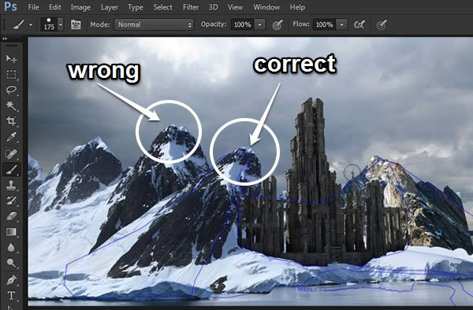Select the Rectangular Marquee tool
Screen dimensions: 473x310
pyautogui.click(x=11, y=74)
